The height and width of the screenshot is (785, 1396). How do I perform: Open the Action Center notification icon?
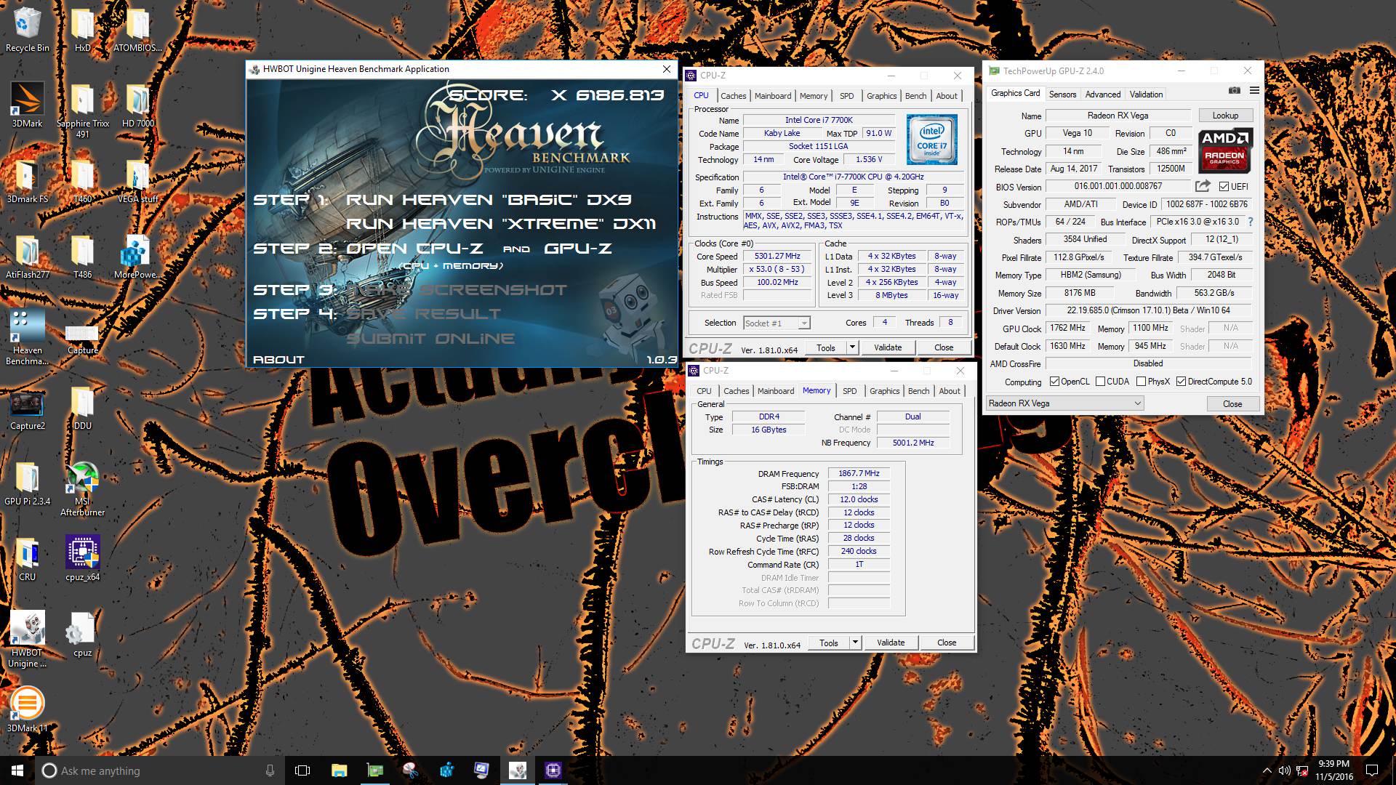pyautogui.click(x=1372, y=770)
